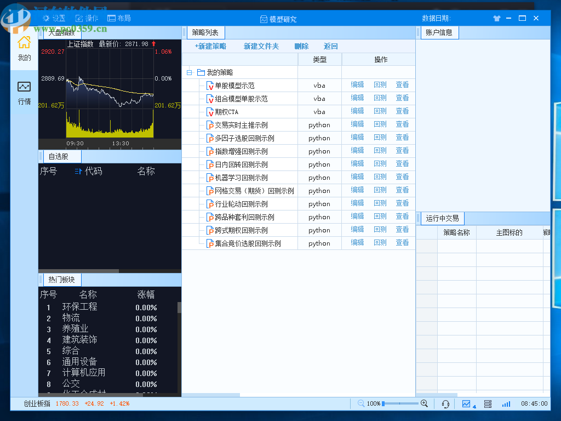Open 编辑 link for 期权CTA strategy

357,111
